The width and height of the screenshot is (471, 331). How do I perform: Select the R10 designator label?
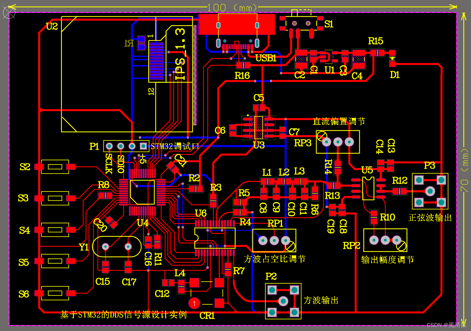click(x=387, y=217)
